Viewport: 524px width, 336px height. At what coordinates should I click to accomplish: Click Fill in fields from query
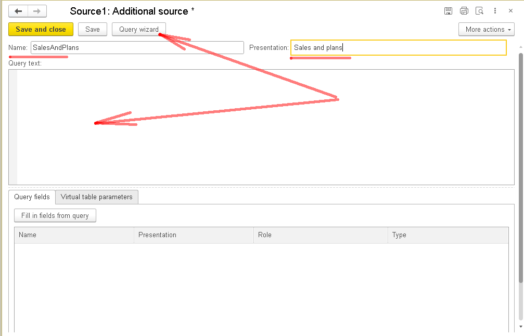(x=55, y=216)
